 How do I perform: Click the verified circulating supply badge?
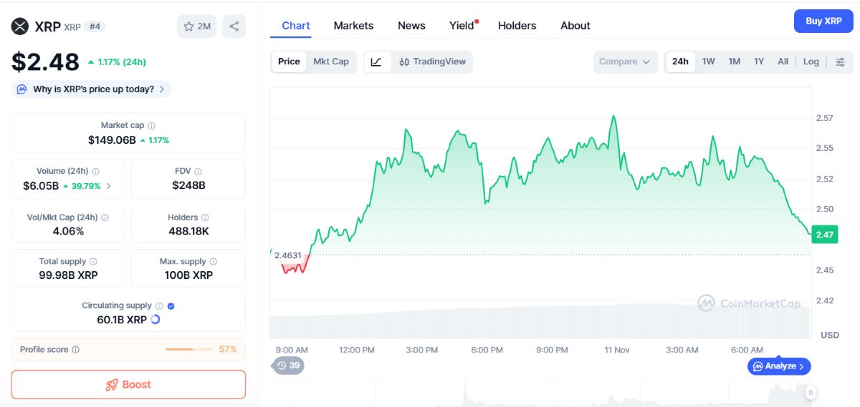[x=171, y=305]
